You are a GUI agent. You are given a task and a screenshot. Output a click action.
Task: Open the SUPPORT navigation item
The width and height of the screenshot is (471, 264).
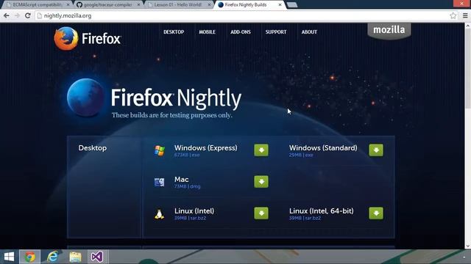click(276, 32)
